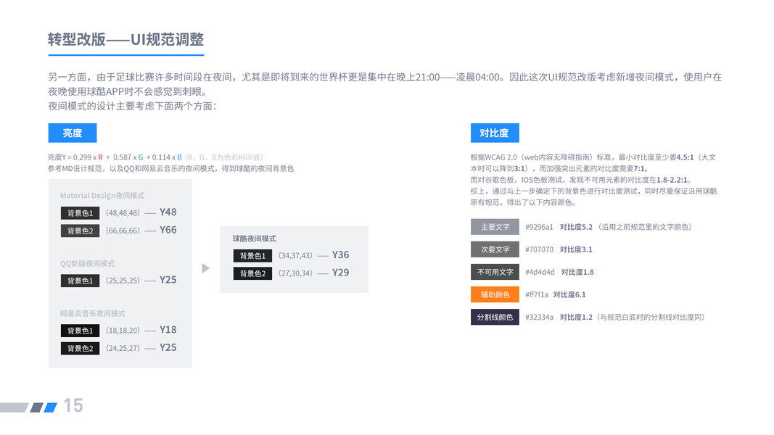Click the 球酷夜间模式 heading
Viewport: 774px width, 435px height.
(x=254, y=239)
